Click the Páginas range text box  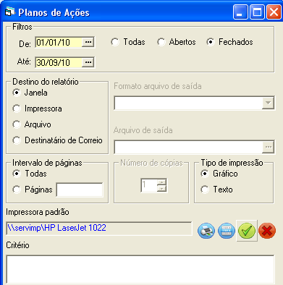(80, 190)
